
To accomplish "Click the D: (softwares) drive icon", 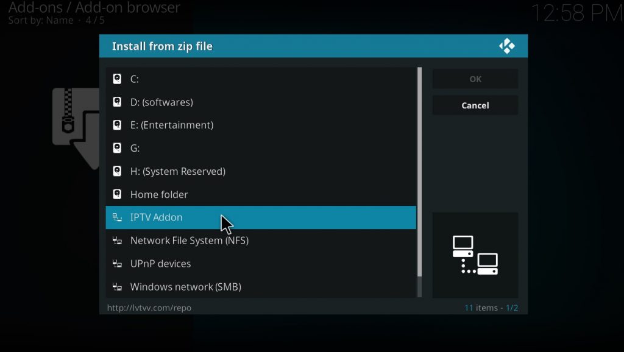I will [117, 102].
